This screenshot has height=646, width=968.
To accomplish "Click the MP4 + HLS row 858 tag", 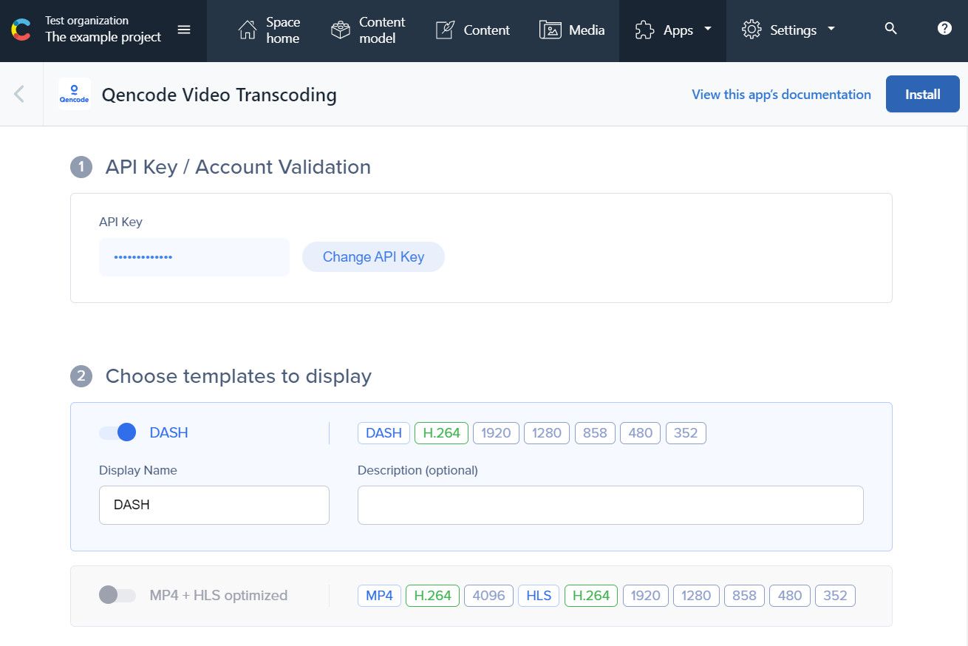I will 744,595.
